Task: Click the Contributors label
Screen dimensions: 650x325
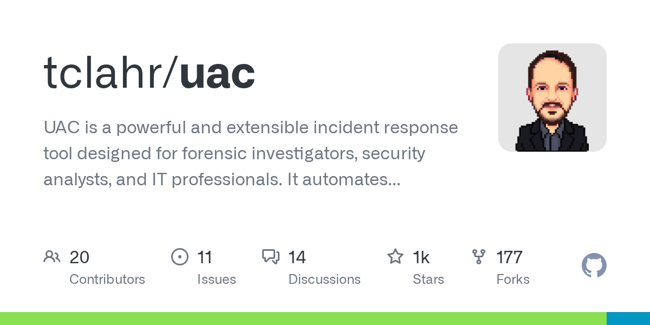Action: click(x=107, y=279)
